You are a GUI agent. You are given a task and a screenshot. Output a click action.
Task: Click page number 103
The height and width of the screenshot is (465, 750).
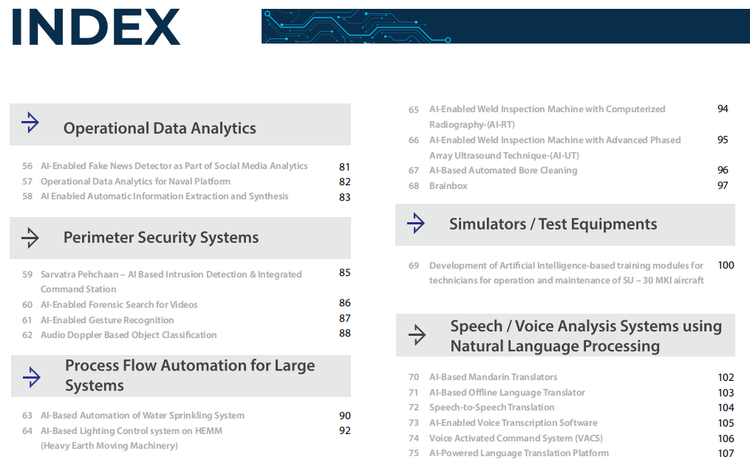[726, 393]
